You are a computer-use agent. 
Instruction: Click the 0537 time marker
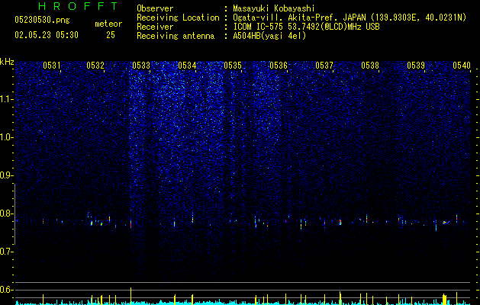[x=324, y=65]
